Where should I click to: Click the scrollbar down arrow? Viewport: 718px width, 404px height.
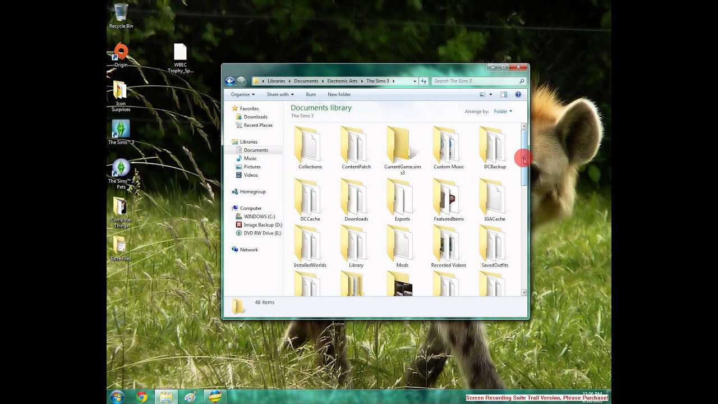tap(524, 292)
